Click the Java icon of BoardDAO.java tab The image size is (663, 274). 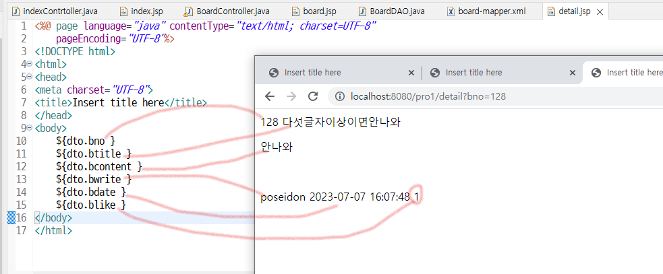point(362,11)
